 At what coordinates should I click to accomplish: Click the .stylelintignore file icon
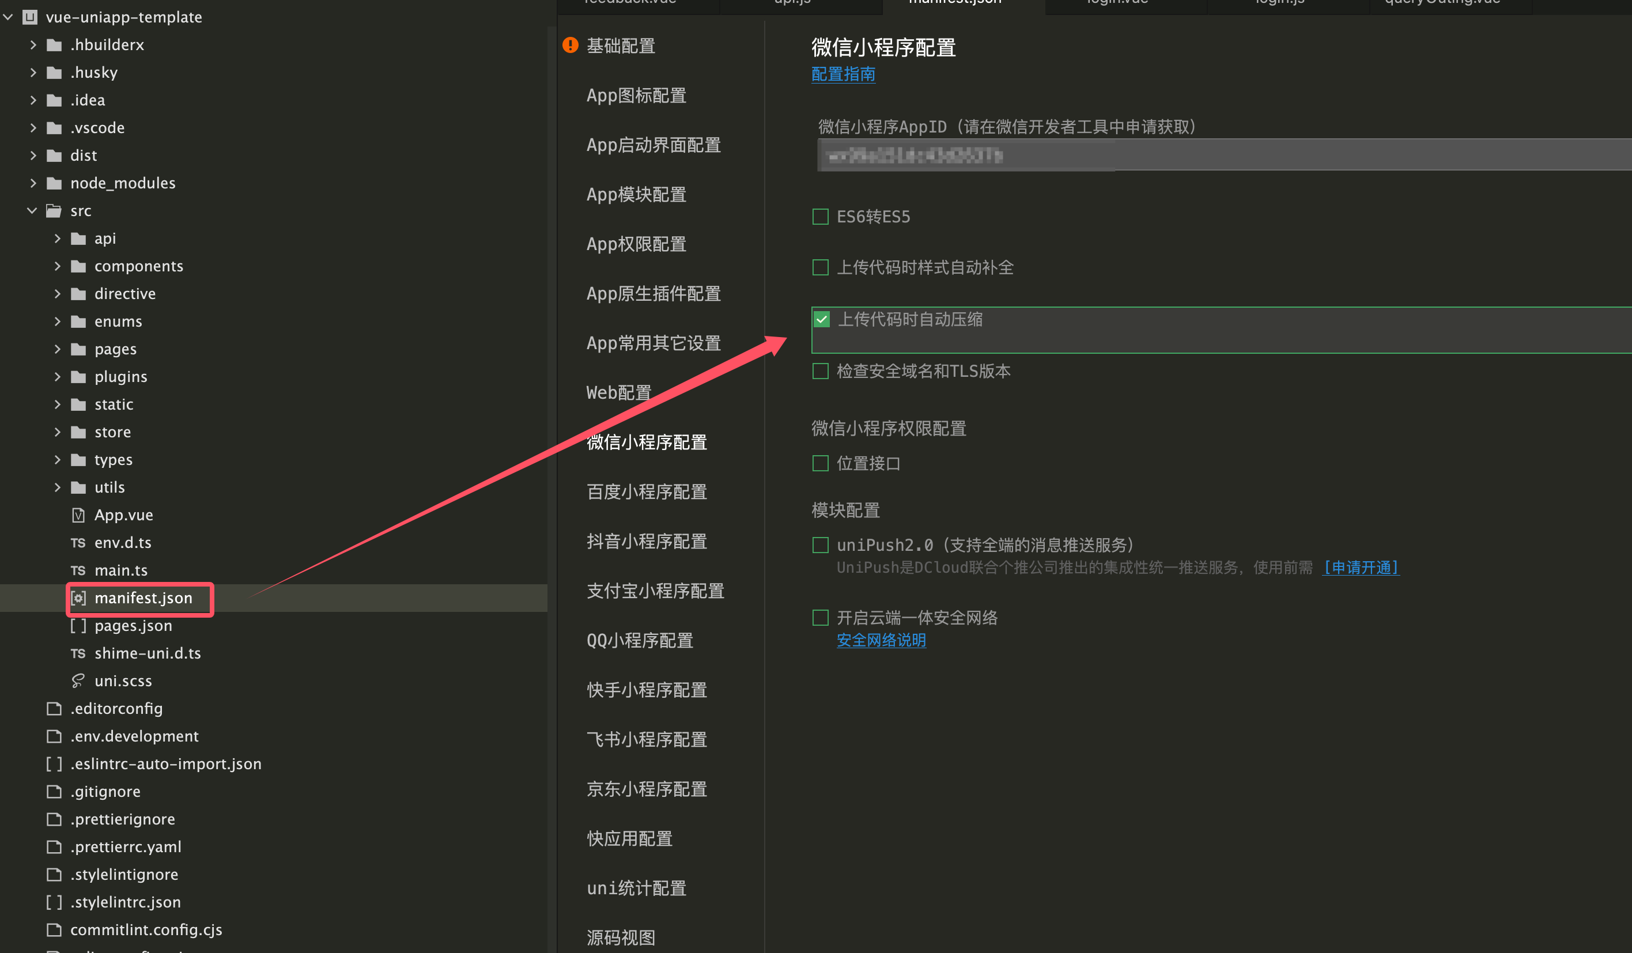point(54,875)
